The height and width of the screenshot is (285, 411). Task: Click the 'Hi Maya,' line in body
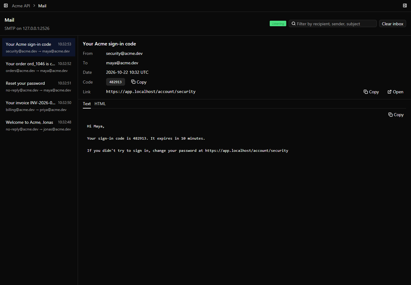click(x=96, y=126)
